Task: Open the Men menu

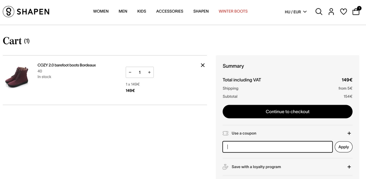Action: click(123, 11)
